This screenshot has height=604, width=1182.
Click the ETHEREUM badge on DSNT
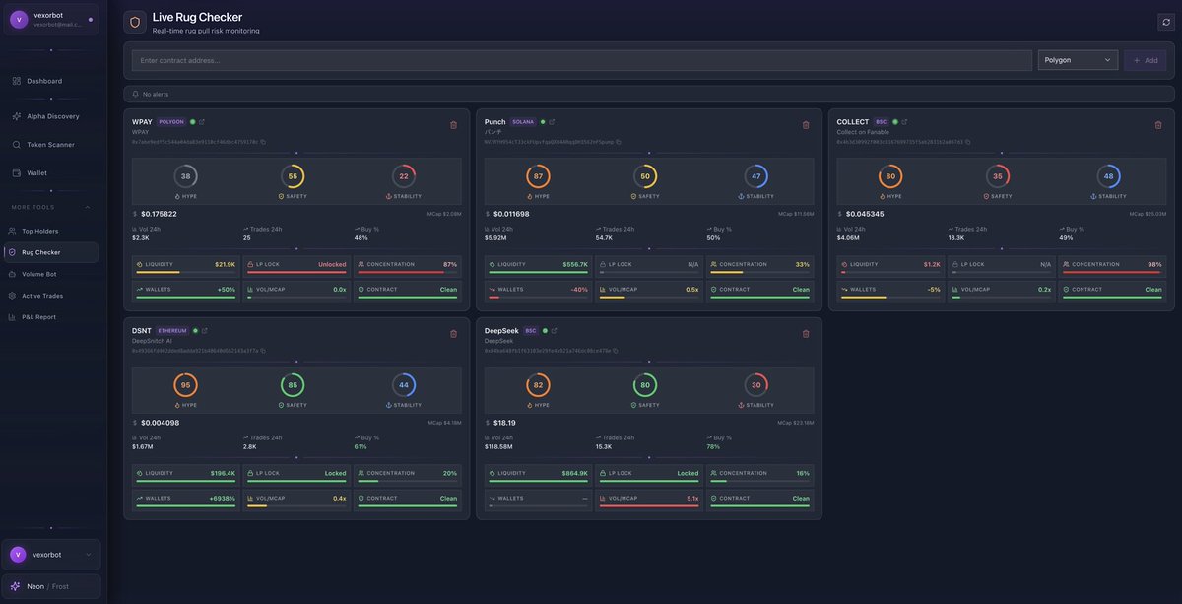click(x=172, y=331)
